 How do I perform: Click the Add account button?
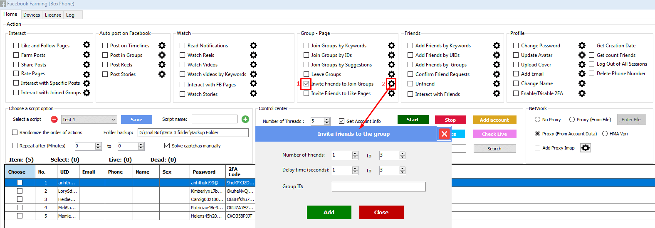tap(494, 120)
